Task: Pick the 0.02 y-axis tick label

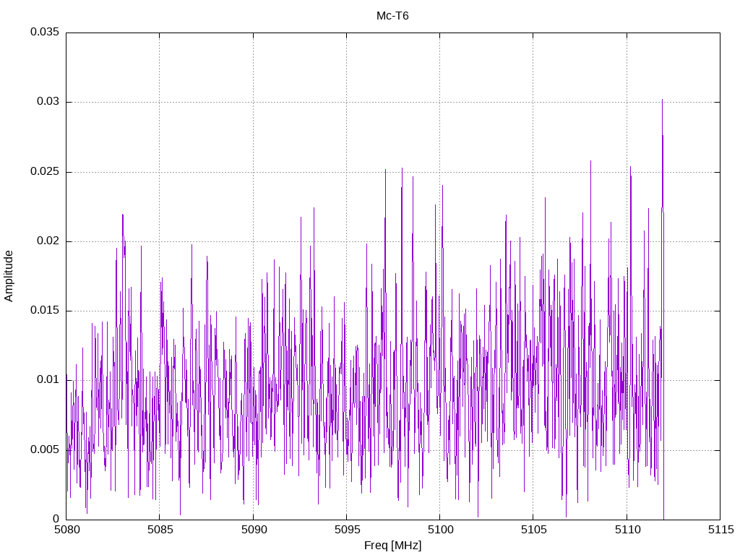Action: tap(47, 241)
